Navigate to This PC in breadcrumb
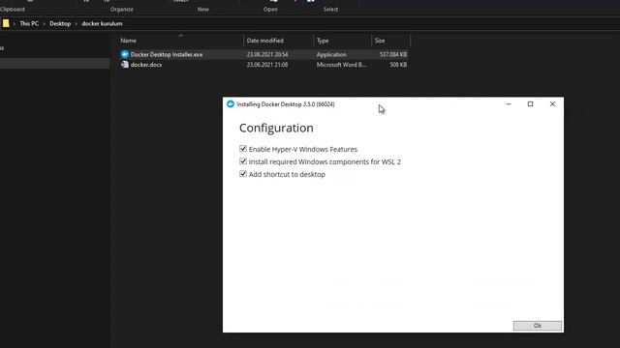620x348 pixels. [29, 23]
